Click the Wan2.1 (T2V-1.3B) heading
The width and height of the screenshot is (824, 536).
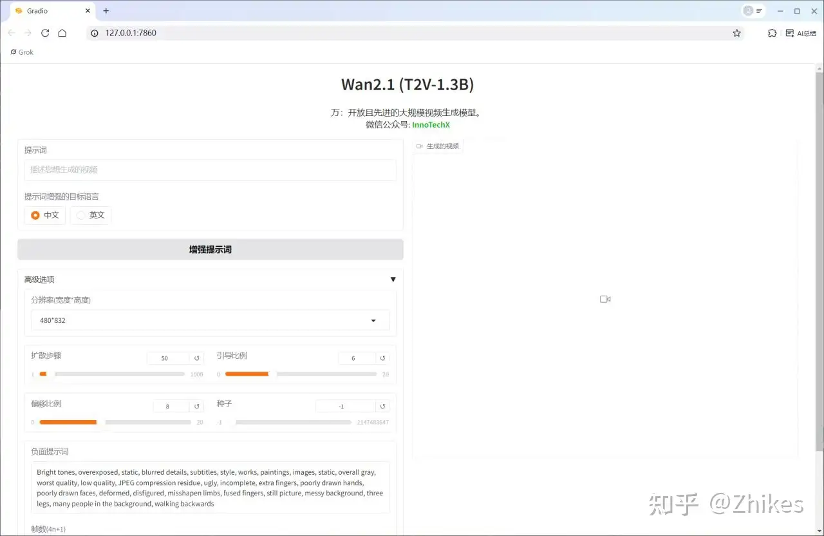(x=407, y=84)
